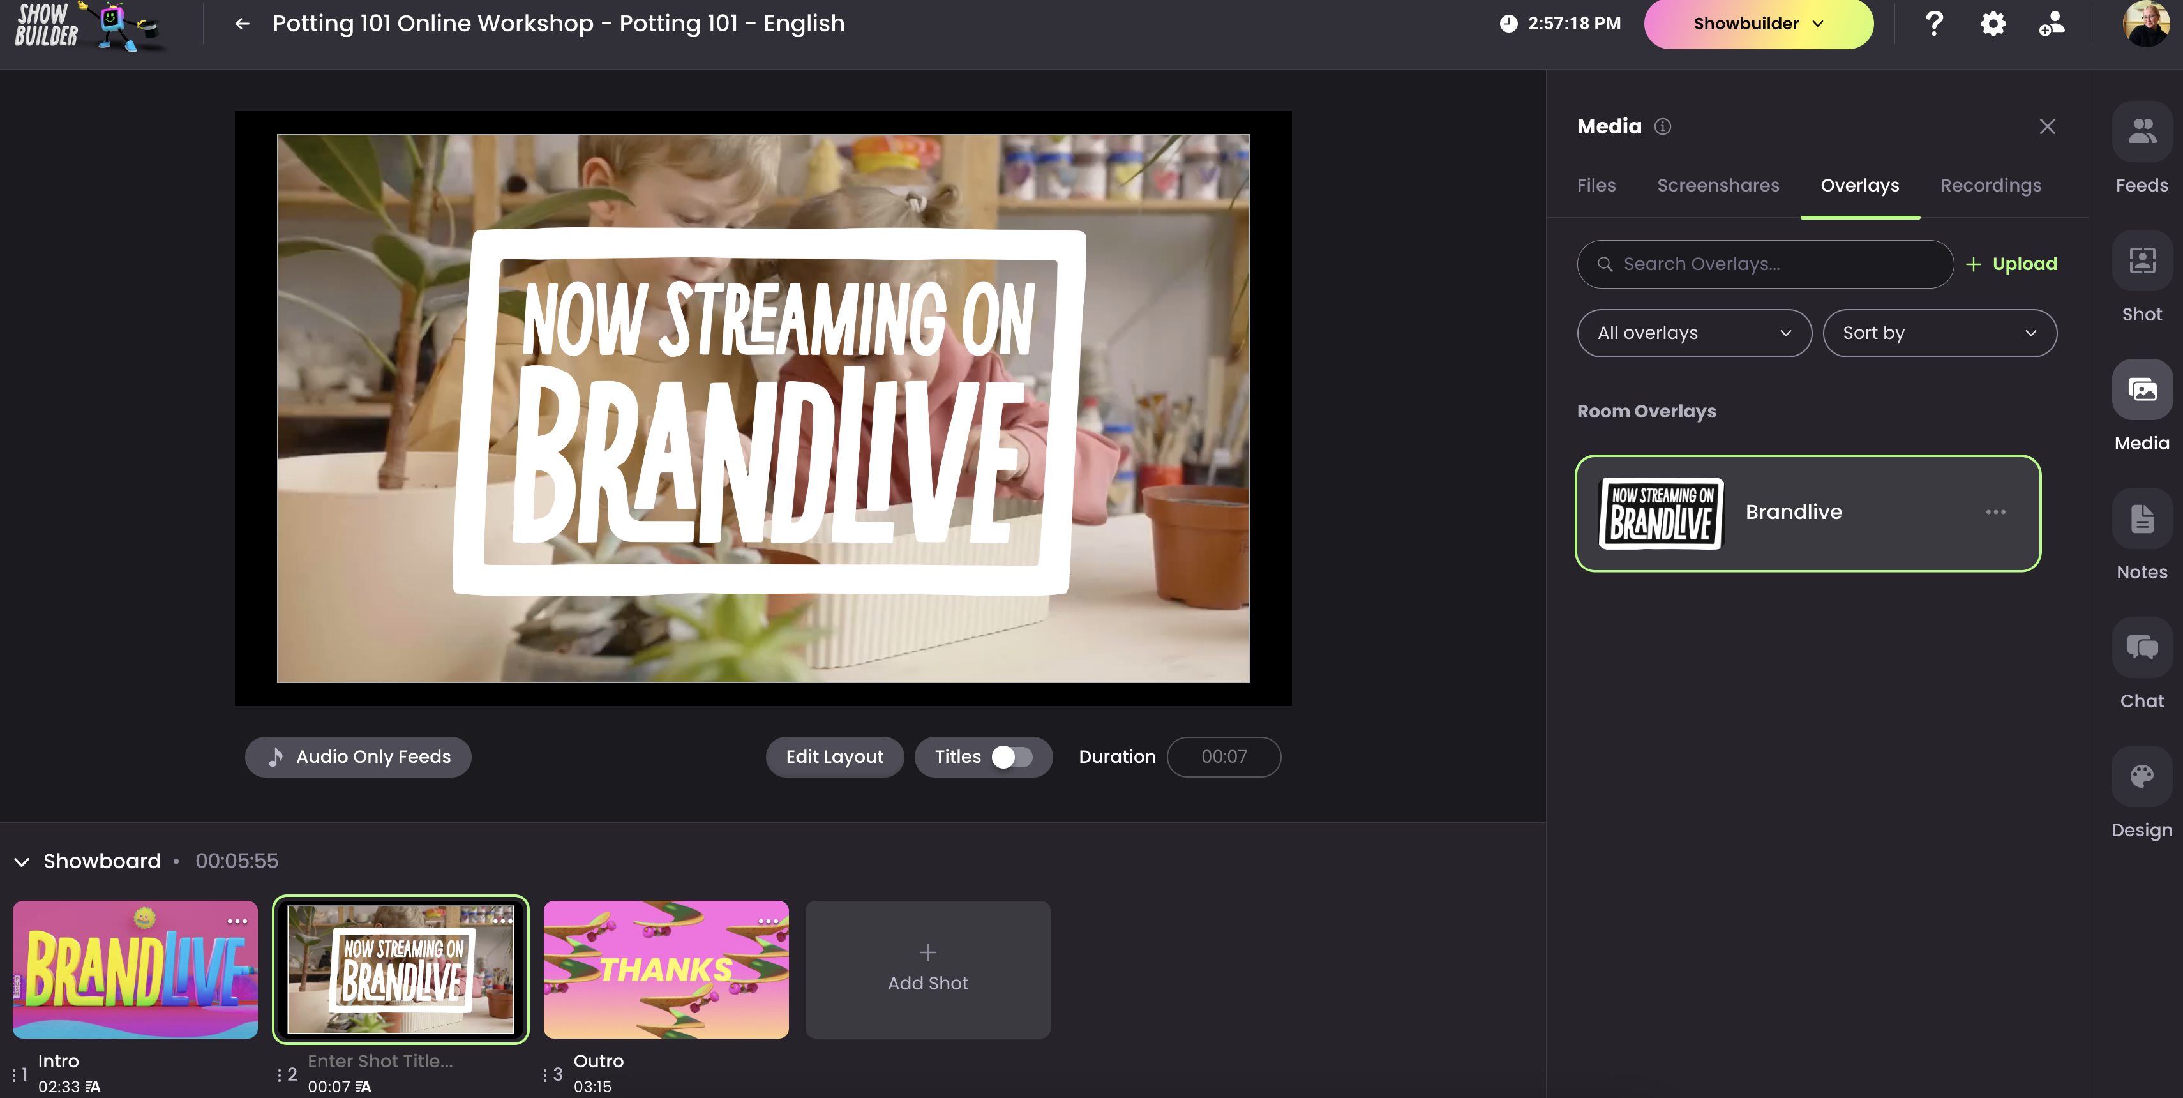Open Brandlive overlay more options menu
Viewport: 2183px width, 1098px height.
(x=1995, y=512)
